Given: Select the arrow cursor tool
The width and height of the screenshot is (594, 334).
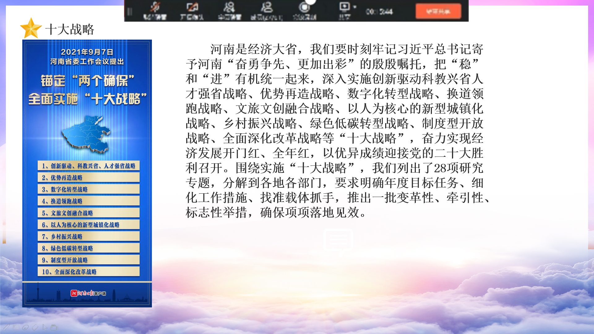Looking at the screenshot, I should 45,327.
